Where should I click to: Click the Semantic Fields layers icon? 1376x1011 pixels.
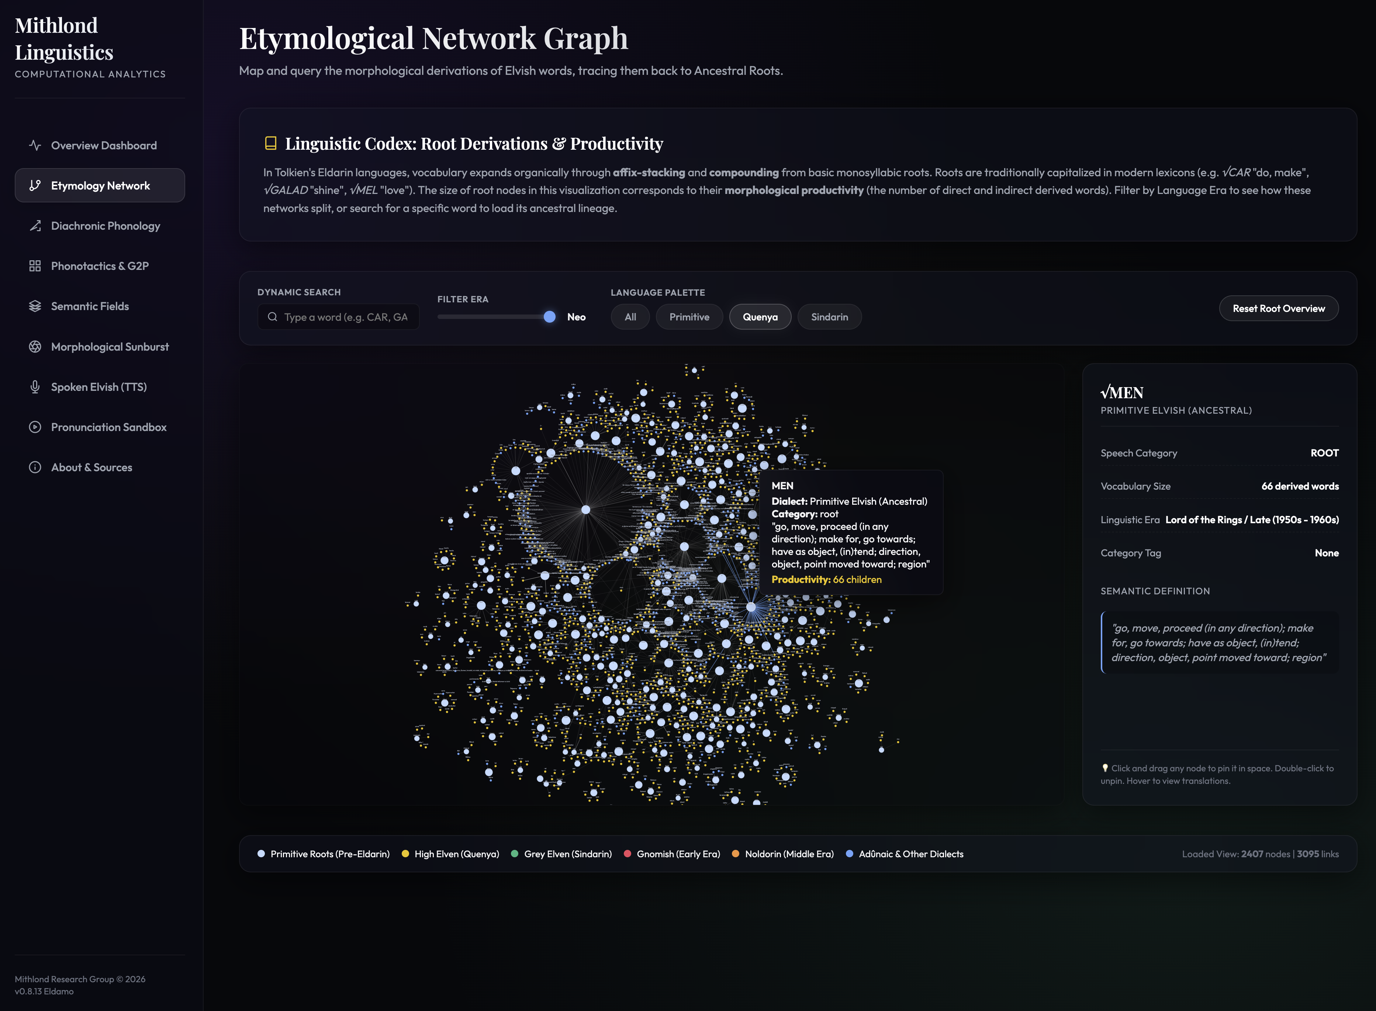click(35, 306)
